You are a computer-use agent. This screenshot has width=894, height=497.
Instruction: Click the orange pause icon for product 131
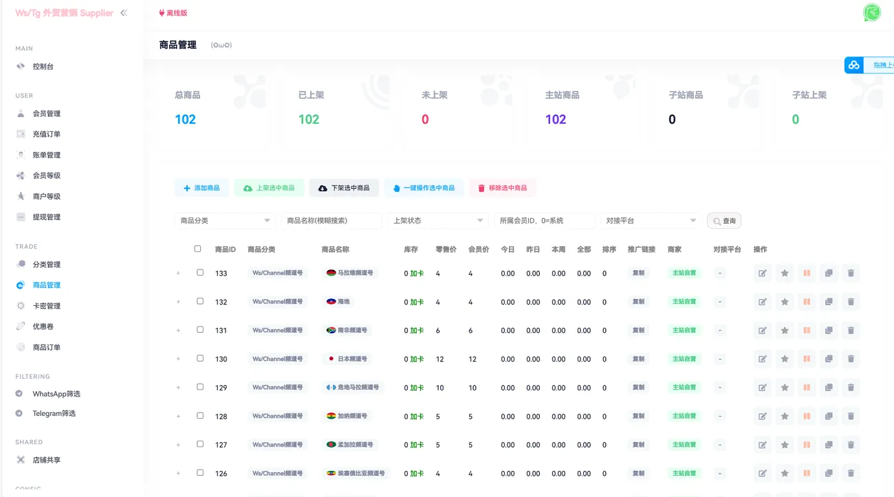(806, 330)
